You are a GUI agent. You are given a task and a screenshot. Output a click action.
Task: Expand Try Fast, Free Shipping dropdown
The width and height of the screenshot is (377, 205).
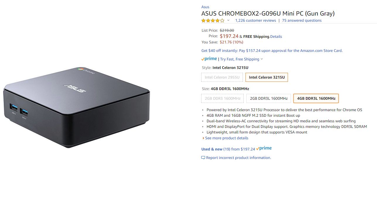[262, 59]
